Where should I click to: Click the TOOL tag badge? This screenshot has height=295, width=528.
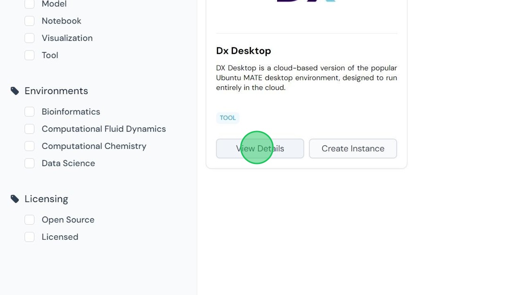point(228,118)
